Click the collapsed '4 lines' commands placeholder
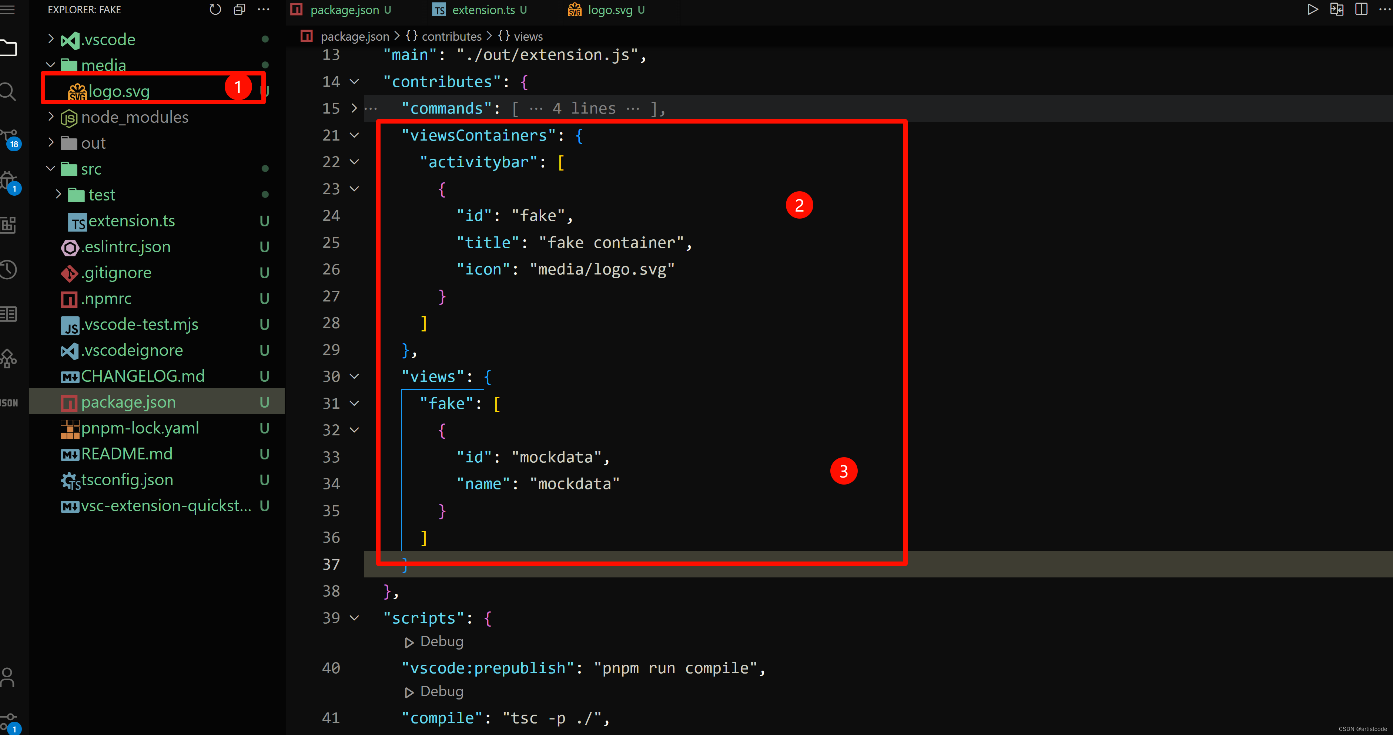 pos(583,109)
